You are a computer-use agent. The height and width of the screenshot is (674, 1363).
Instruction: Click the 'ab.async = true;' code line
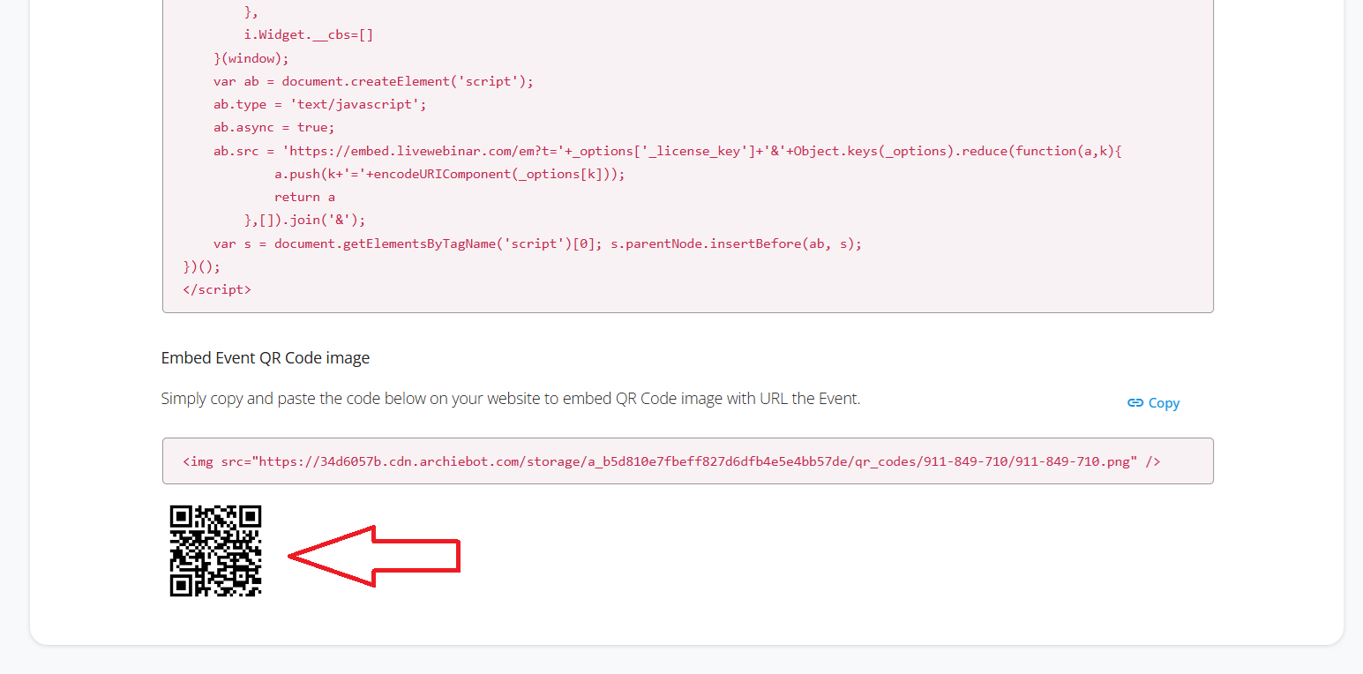(x=273, y=128)
